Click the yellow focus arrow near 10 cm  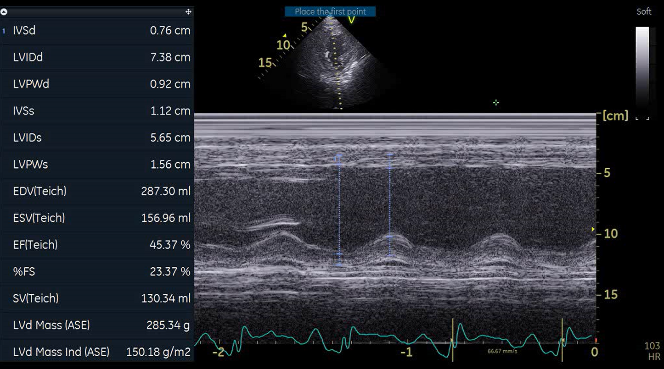click(x=593, y=229)
